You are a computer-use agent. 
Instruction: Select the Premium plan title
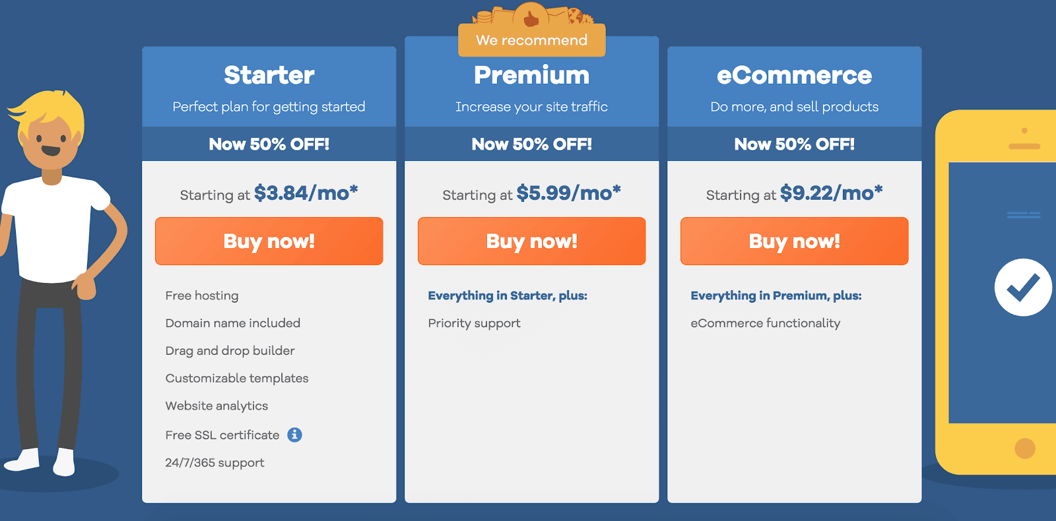click(532, 75)
